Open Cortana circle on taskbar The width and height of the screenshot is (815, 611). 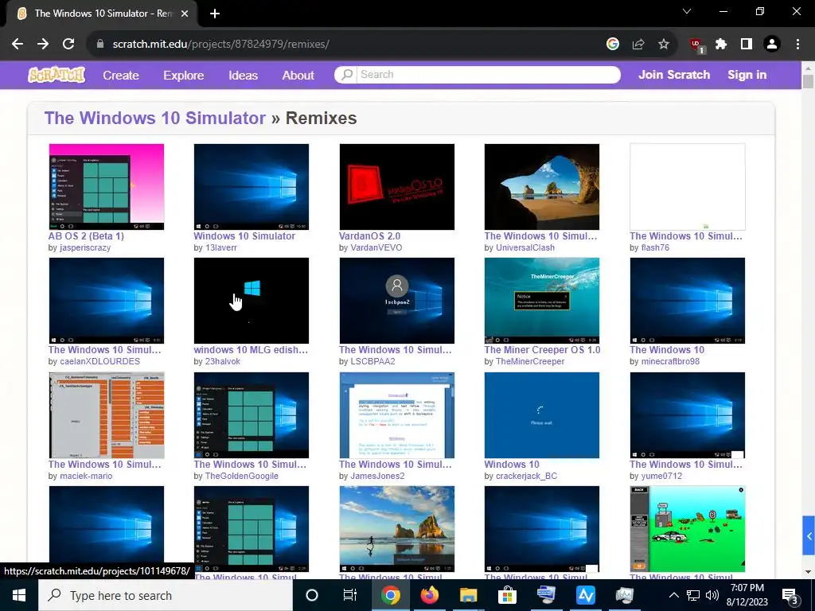point(312,595)
